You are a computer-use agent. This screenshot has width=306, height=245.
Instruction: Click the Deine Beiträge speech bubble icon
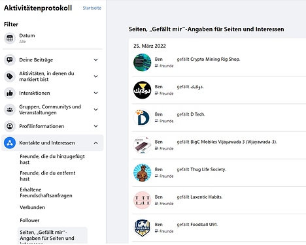click(10, 60)
